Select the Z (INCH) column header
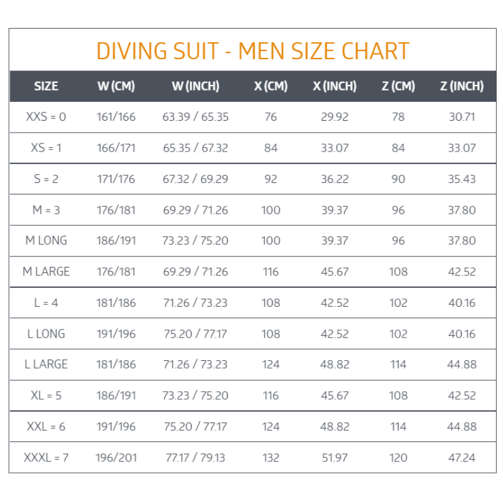The width and height of the screenshot is (503, 503). point(462,86)
